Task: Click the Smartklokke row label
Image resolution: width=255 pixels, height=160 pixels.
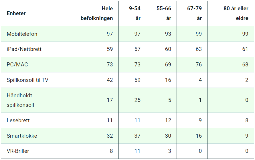Action: click(x=22, y=136)
